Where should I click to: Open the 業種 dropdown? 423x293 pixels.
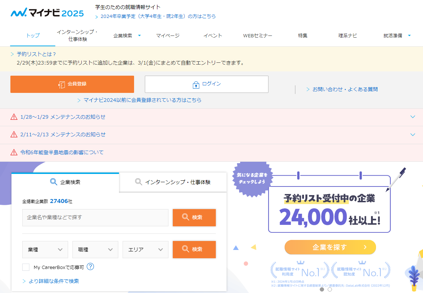click(x=45, y=250)
